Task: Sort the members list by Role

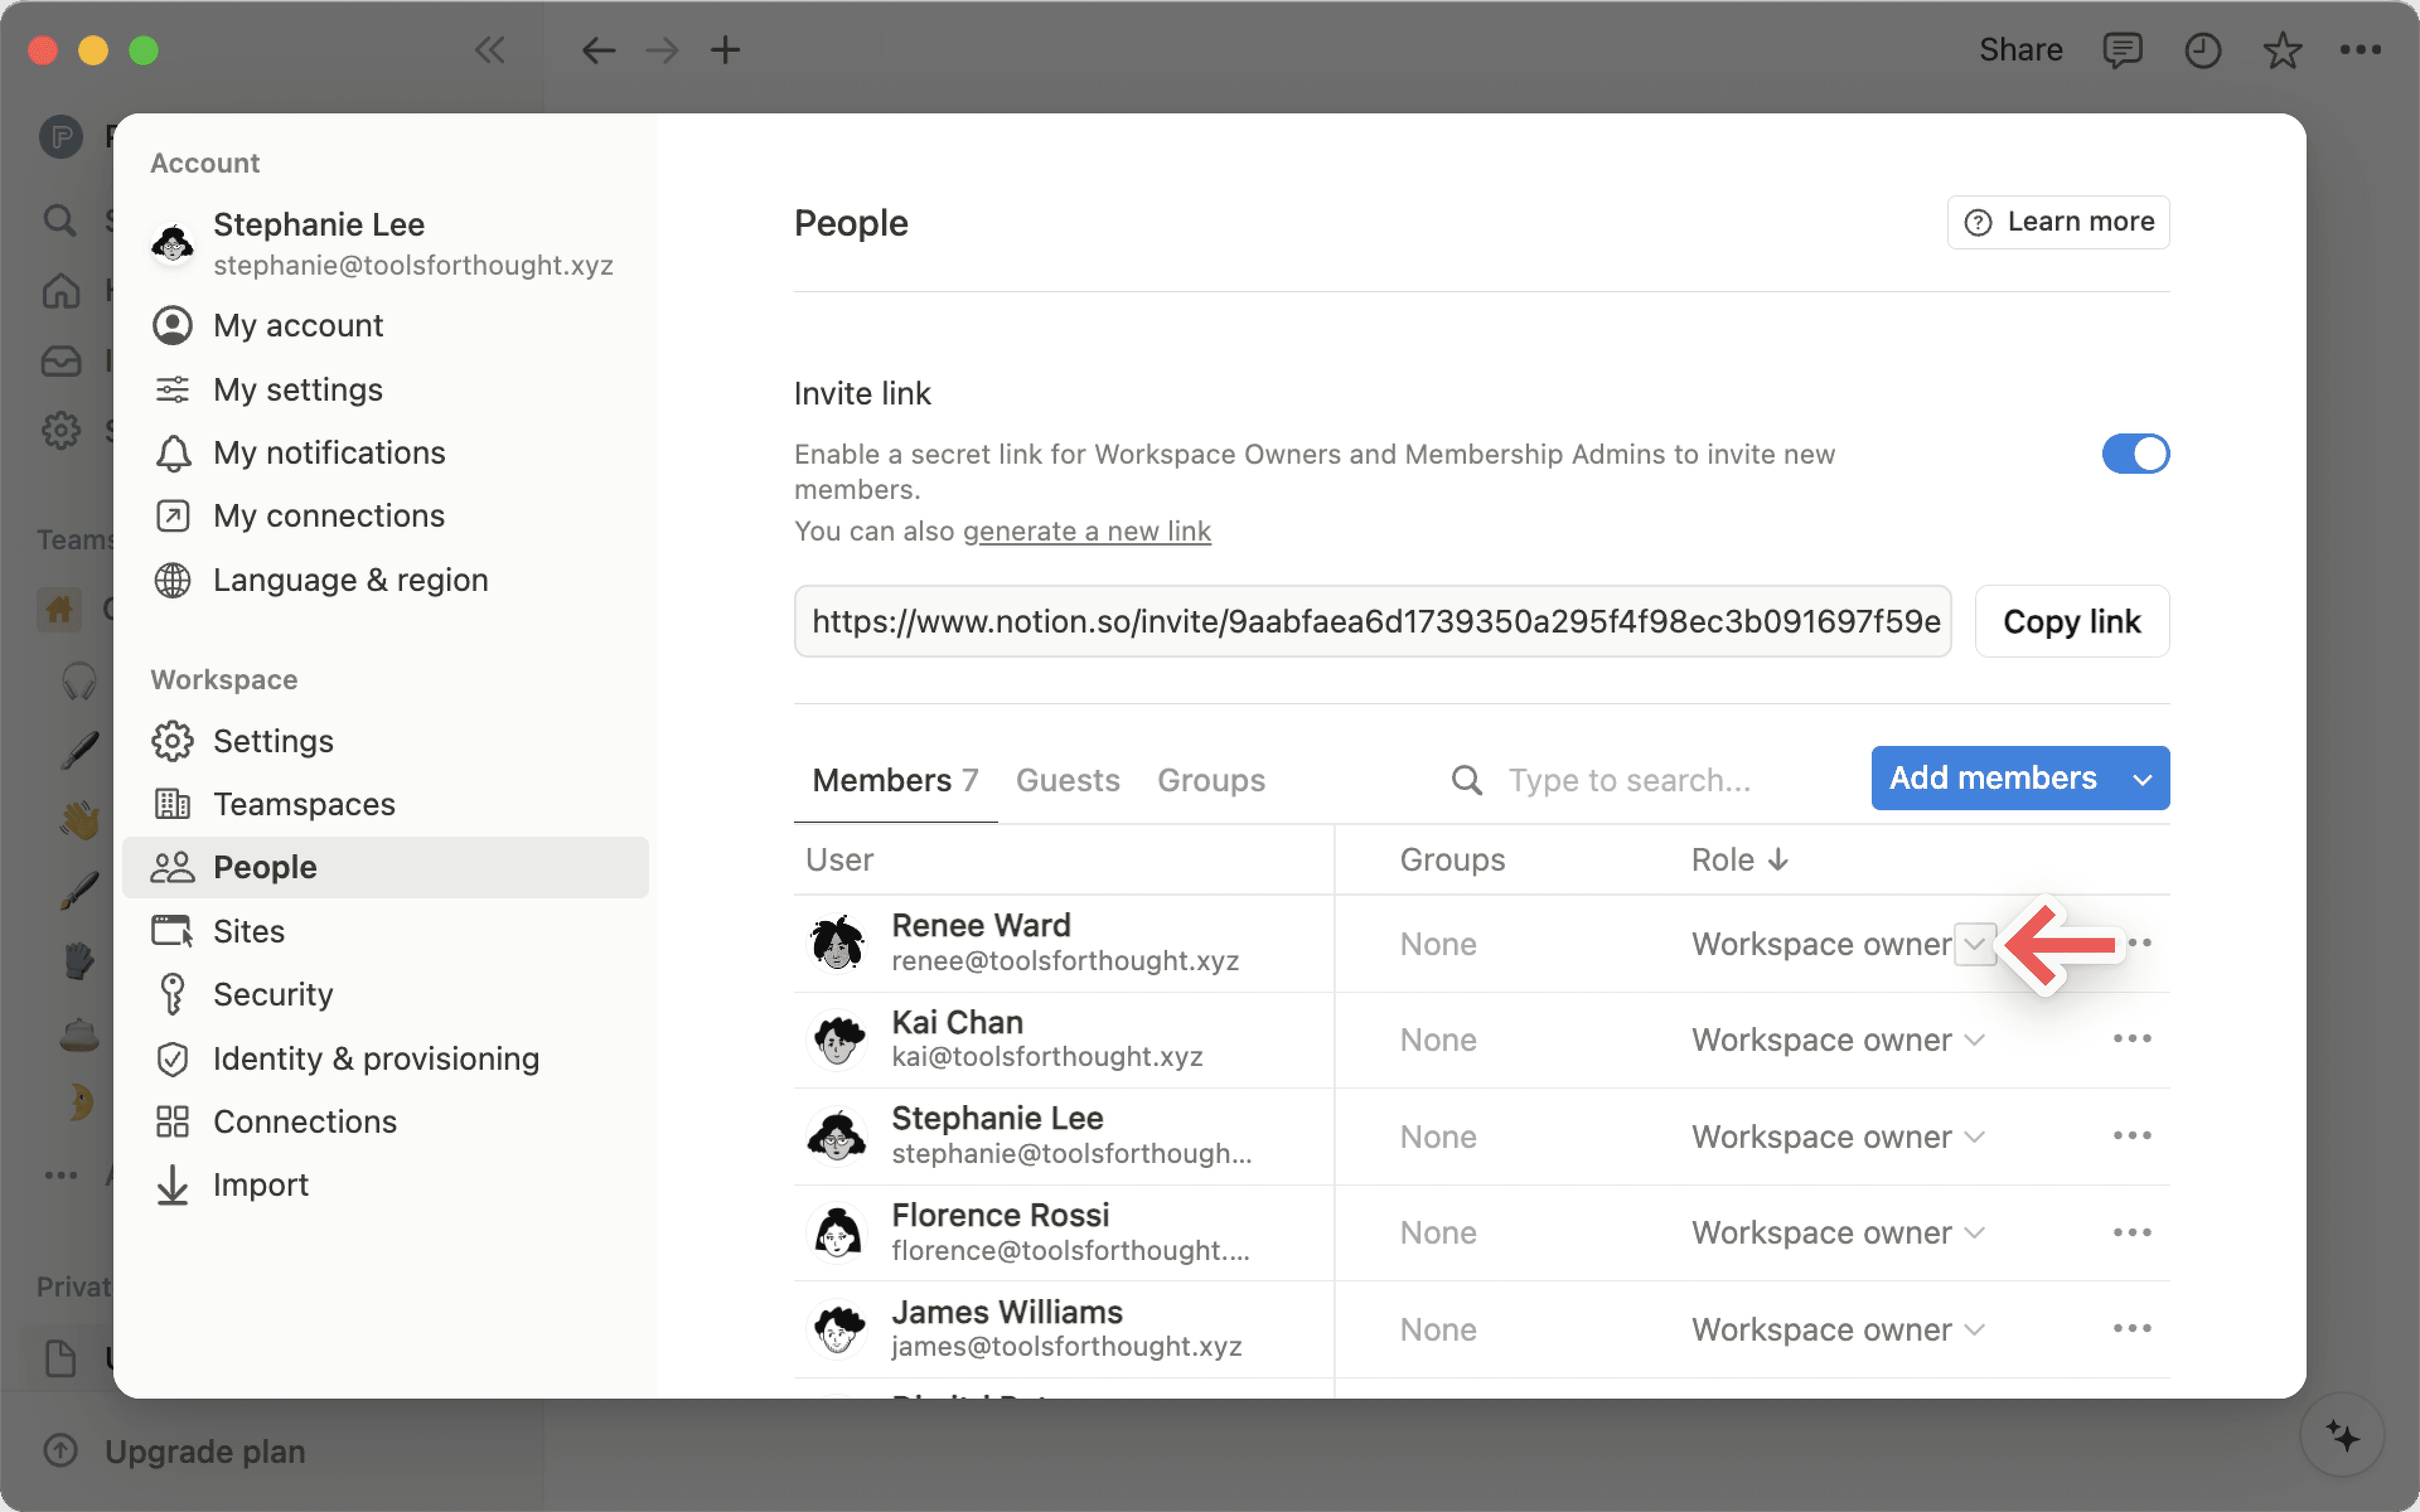Action: tap(1739, 860)
